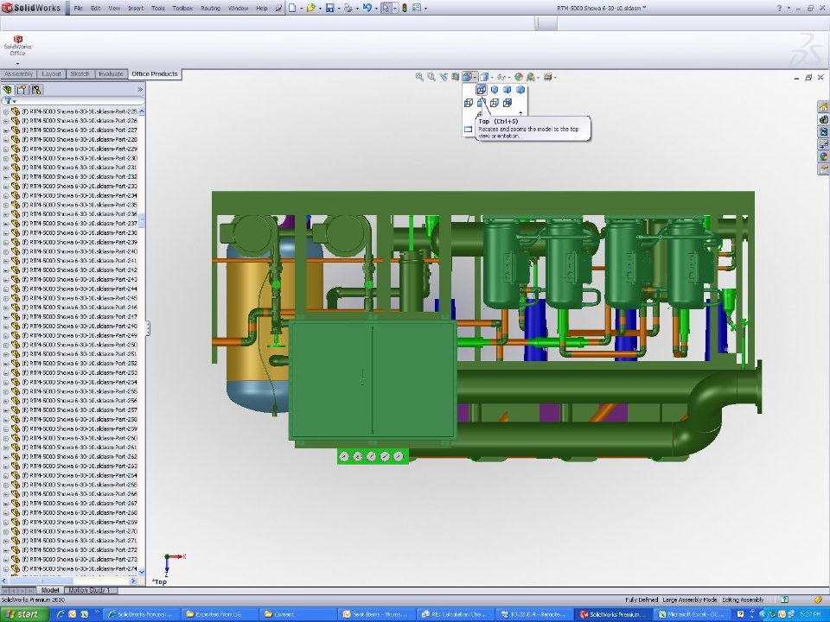Open Design Library task pane
This screenshot has width=830, height=622.
click(824, 119)
